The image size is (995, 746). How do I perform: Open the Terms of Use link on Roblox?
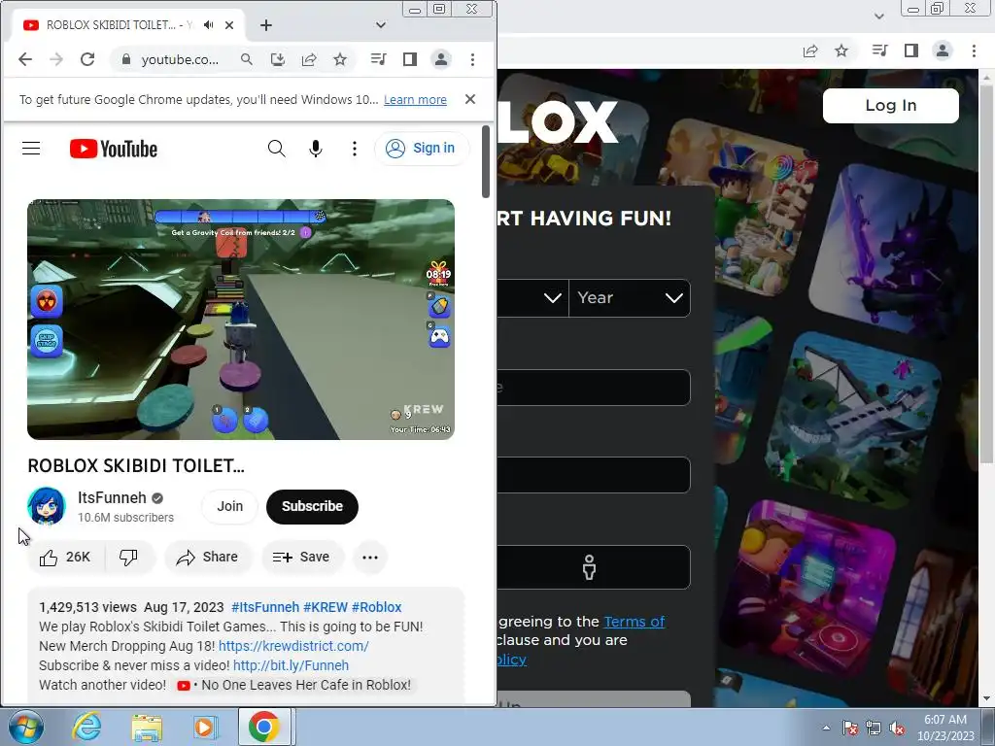click(x=634, y=622)
